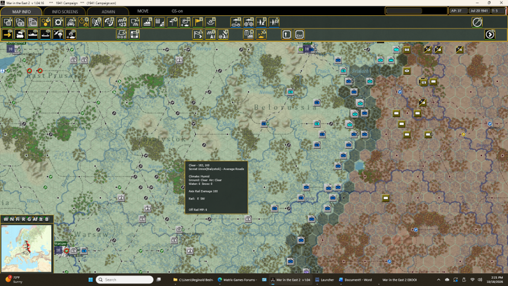Viewport: 508px width, 286px height.
Task: Toggle the R button above the minimap
Action: (x=24, y=219)
